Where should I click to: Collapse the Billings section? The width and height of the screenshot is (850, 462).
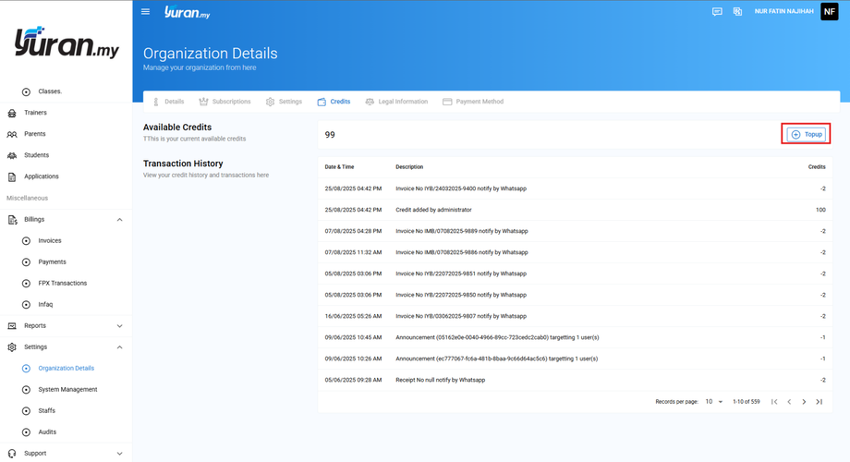click(x=119, y=220)
